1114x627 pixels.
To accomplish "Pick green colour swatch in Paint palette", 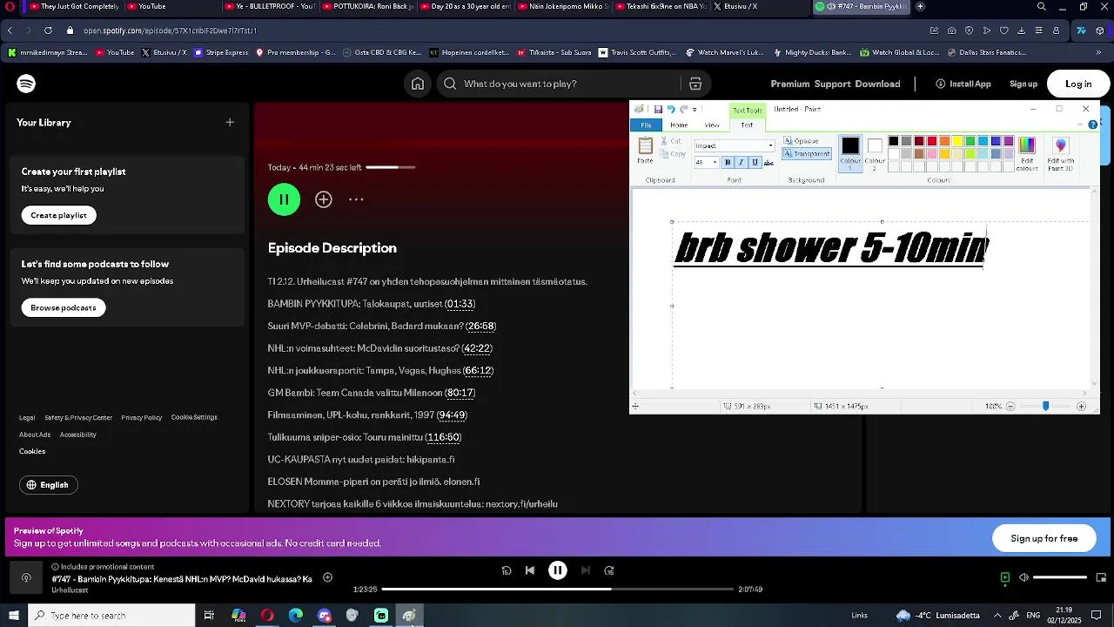I will [970, 141].
